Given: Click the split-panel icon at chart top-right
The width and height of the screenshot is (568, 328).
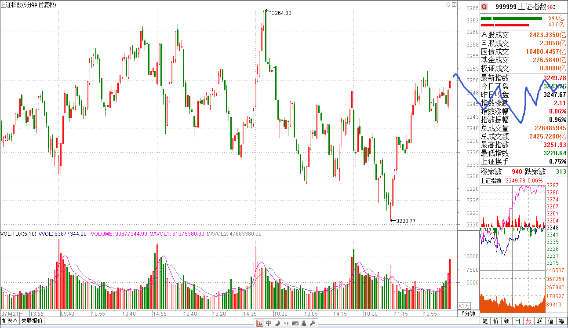Looking at the screenshot, I should click(454, 5).
